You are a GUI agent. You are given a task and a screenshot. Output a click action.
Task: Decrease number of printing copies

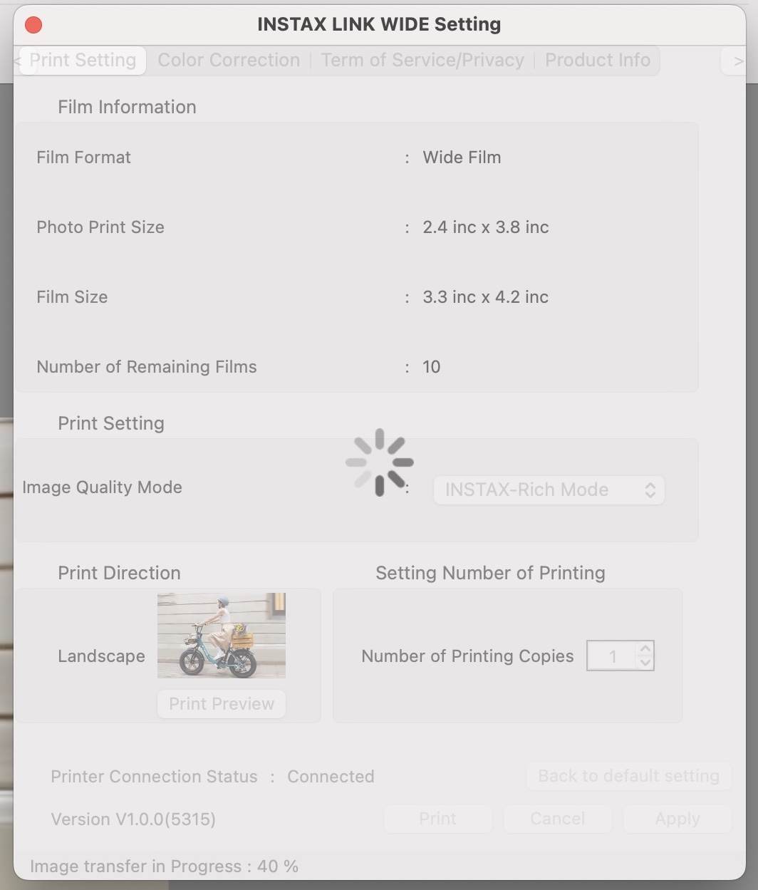(645, 663)
